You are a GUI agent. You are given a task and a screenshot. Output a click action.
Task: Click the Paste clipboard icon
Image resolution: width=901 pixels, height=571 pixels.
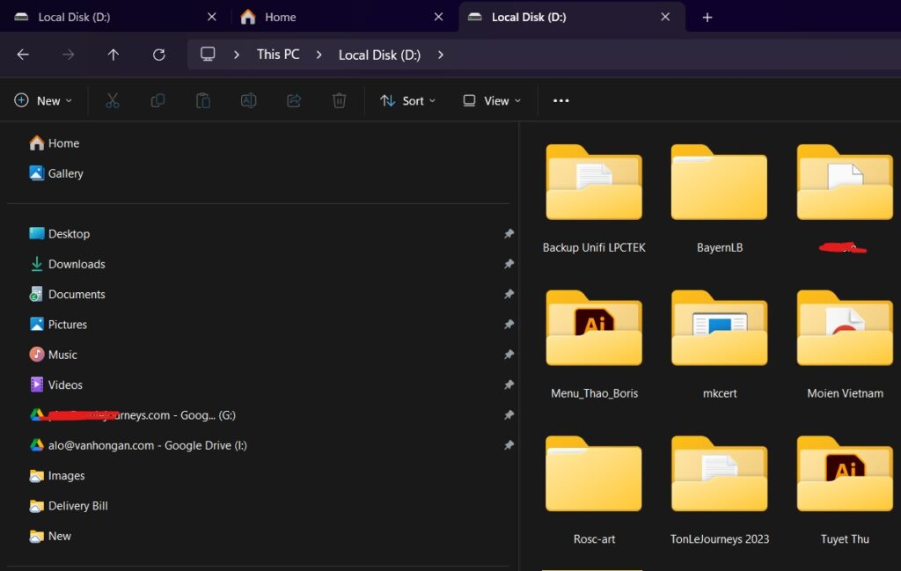(203, 101)
